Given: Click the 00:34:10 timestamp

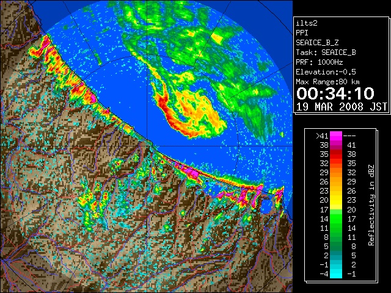Looking at the screenshot, I should coord(335,93).
